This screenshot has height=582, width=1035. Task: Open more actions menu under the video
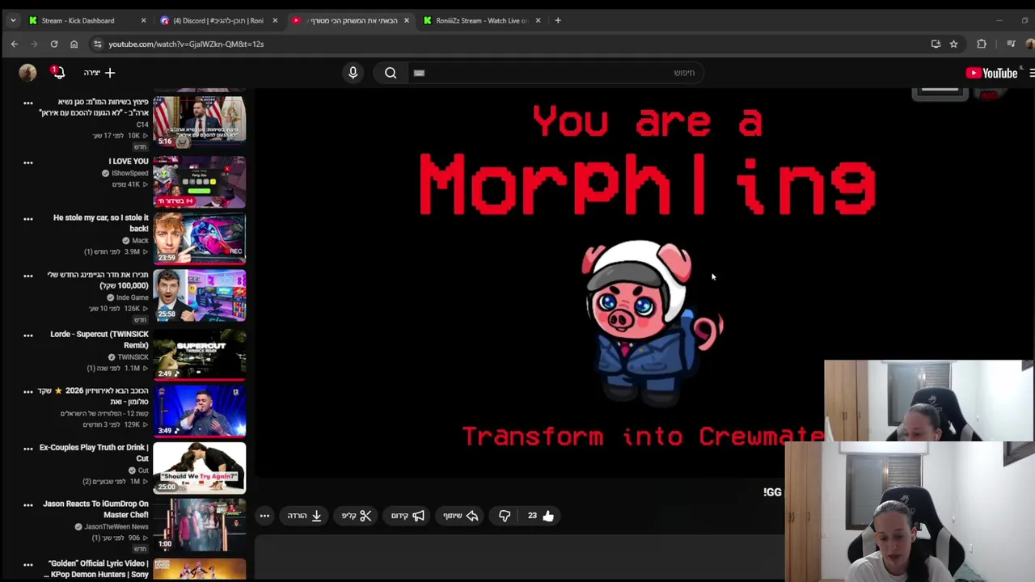click(264, 516)
